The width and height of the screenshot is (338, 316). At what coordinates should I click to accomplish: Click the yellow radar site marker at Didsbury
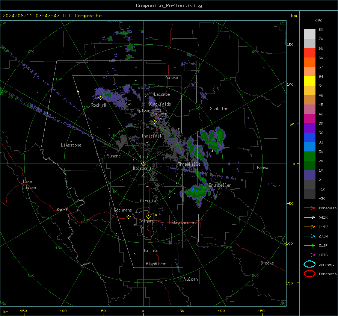[143, 164]
